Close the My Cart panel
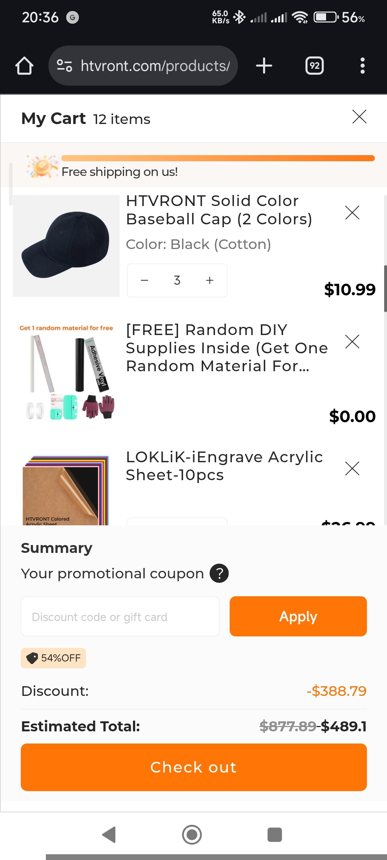 click(359, 117)
